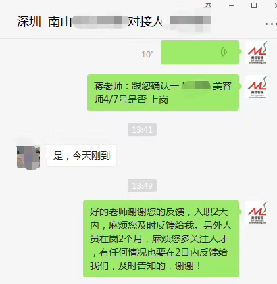Viewport: 277px width, 284px height.
Task: Click the 深圳 南山 chat title
Action: (45, 22)
